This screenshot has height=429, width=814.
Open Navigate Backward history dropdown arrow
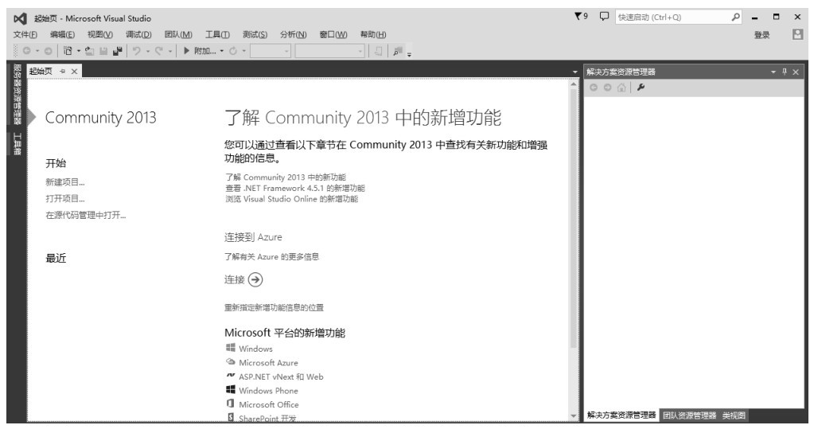[37, 51]
